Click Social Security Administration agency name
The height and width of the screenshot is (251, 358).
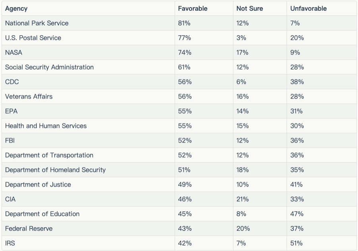pyautogui.click(x=49, y=67)
